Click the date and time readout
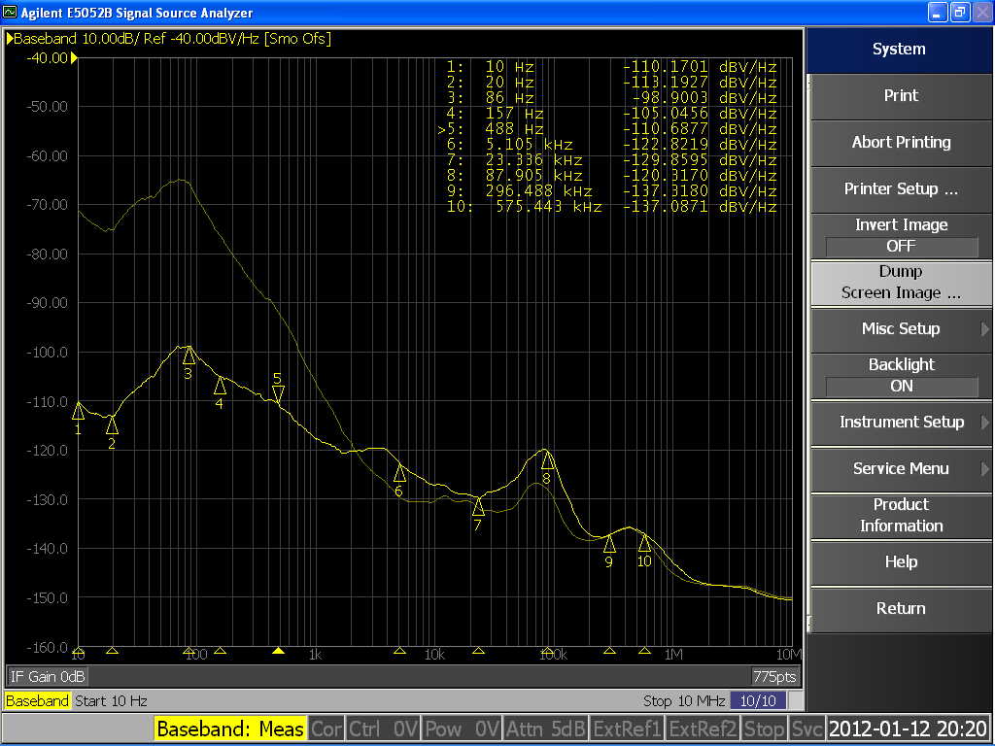The width and height of the screenshot is (995, 746). click(x=909, y=729)
